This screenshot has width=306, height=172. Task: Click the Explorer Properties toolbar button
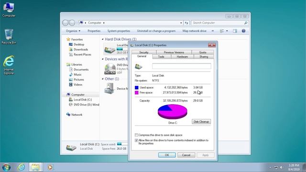(x=94, y=31)
